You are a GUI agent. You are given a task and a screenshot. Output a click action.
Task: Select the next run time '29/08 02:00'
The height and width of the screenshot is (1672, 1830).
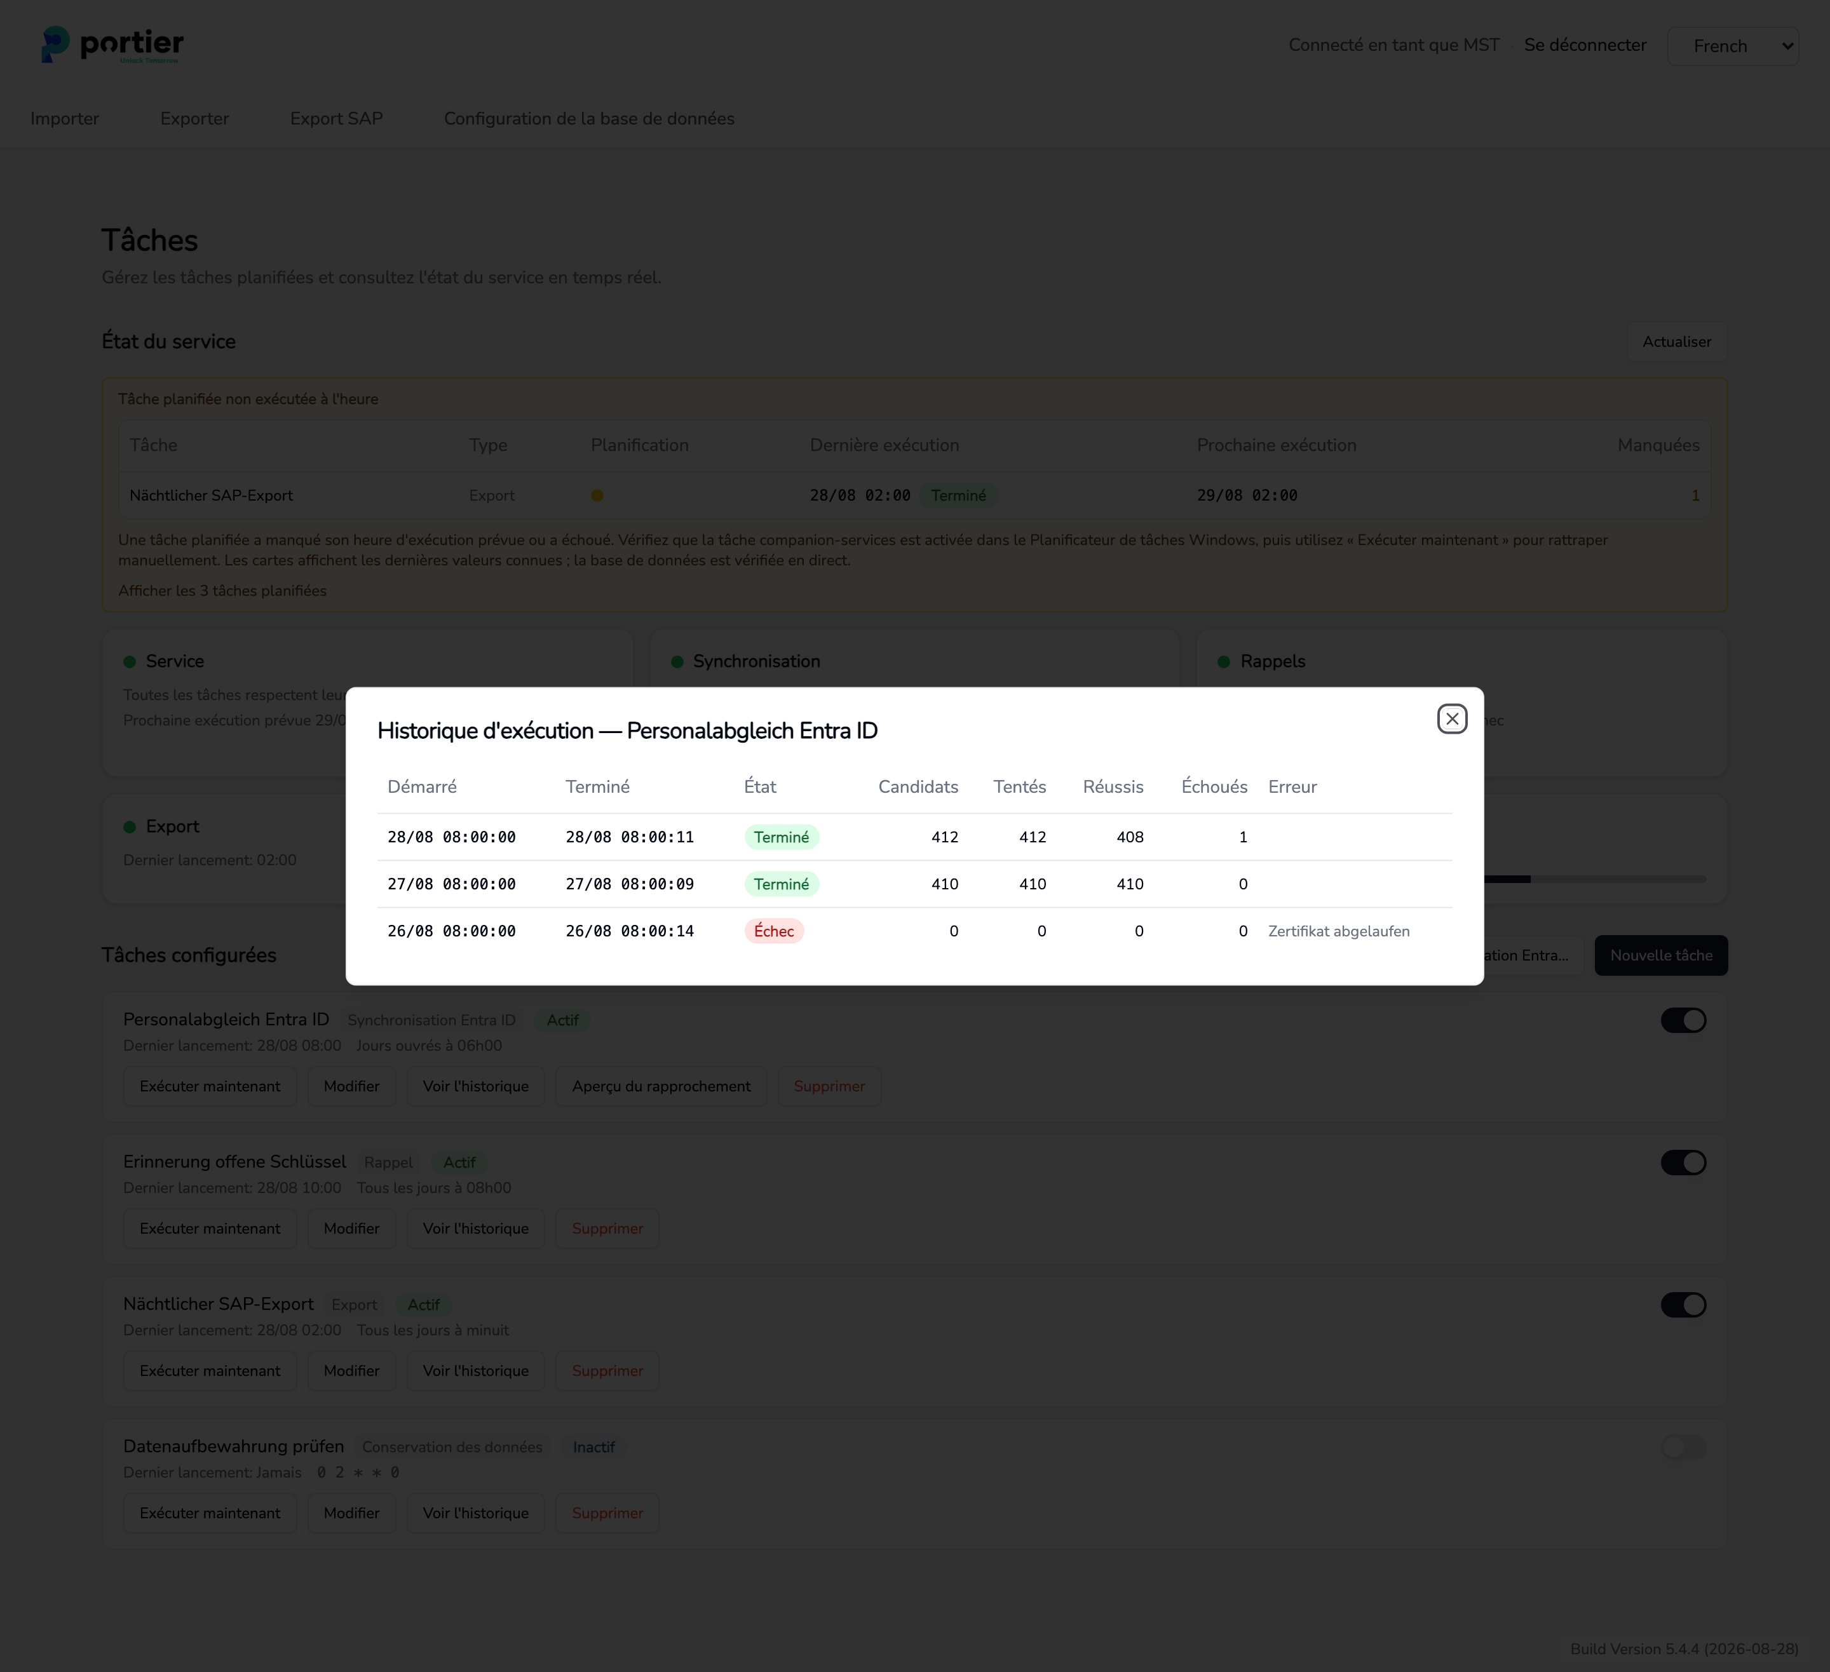(x=1246, y=496)
